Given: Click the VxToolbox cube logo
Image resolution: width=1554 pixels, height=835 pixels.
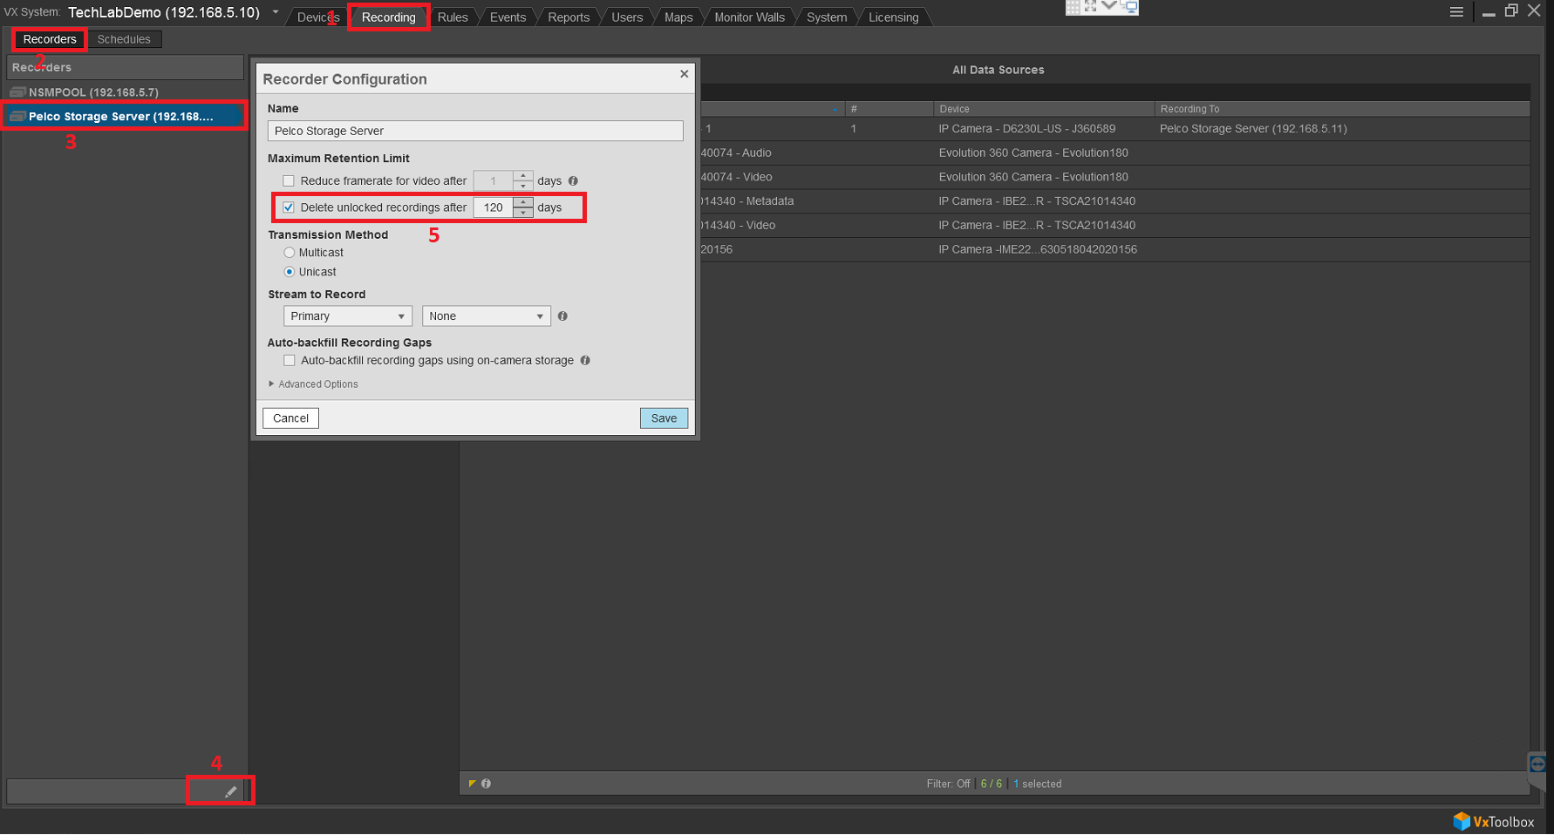Looking at the screenshot, I should point(1462,821).
